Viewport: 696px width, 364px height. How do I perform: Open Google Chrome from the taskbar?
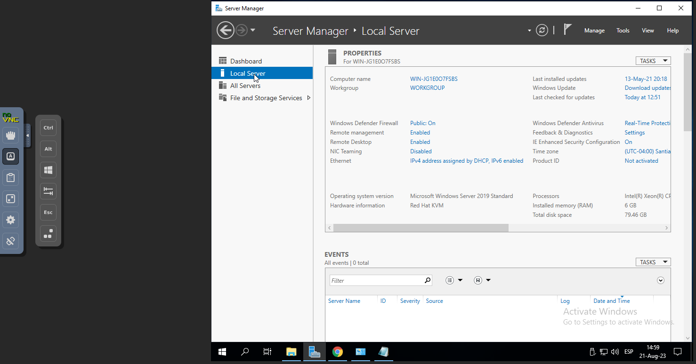(x=337, y=352)
